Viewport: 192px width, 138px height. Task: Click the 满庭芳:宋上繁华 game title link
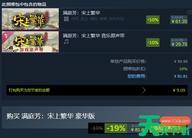point(81,13)
